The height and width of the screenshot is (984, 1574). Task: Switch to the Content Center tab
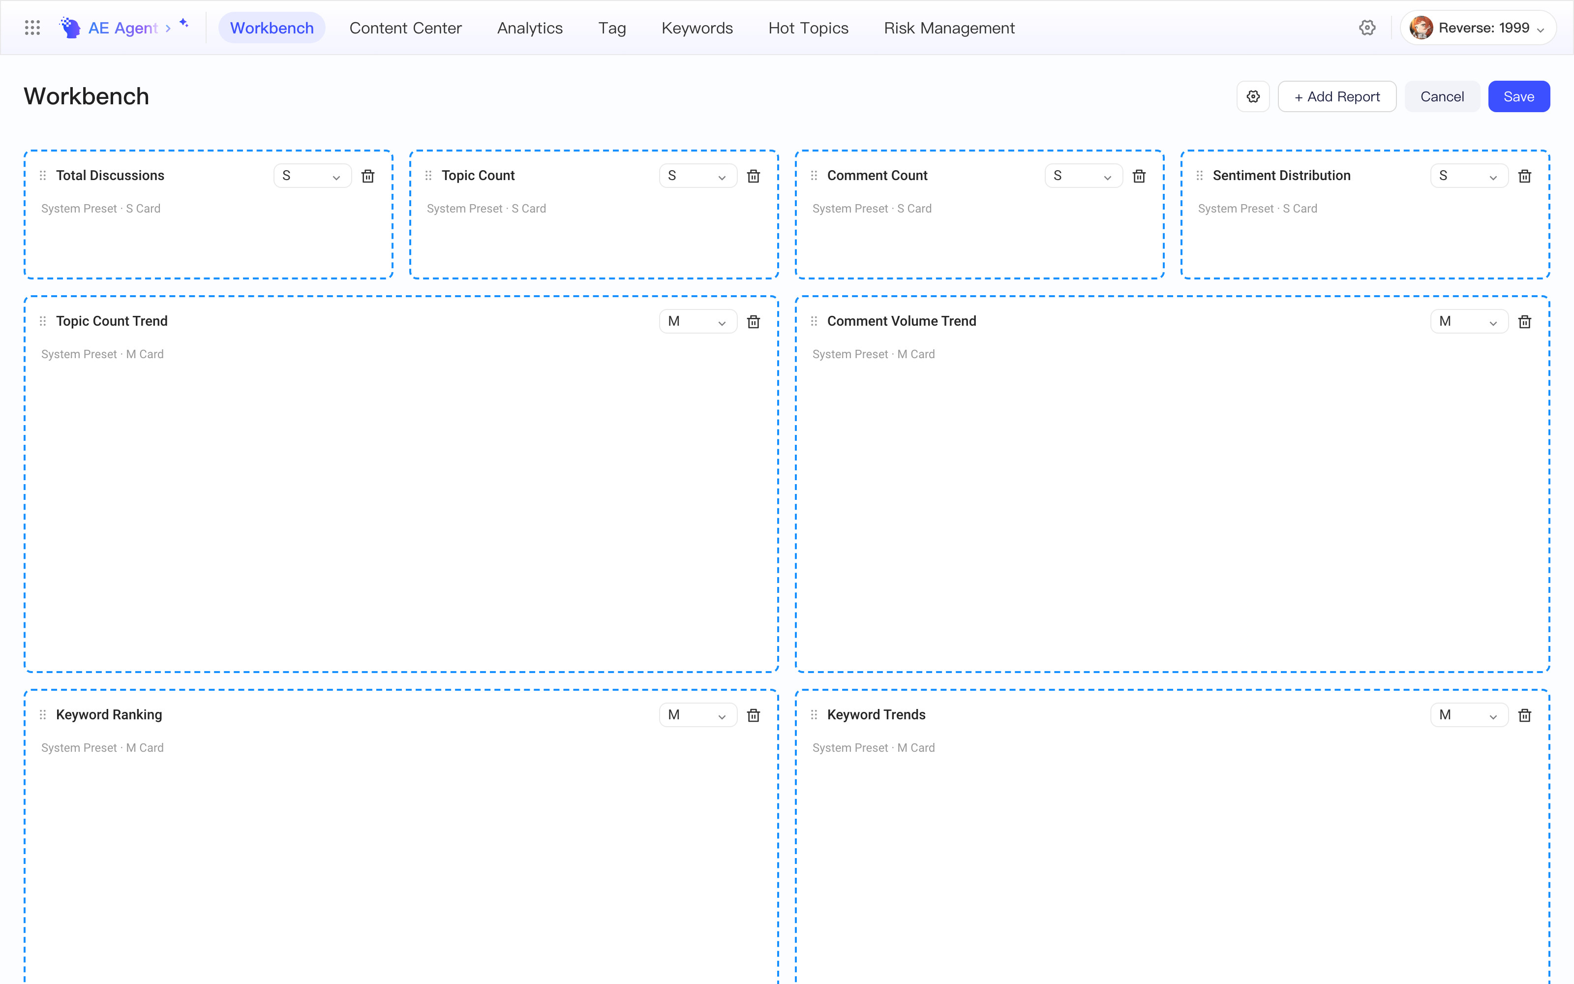coord(405,28)
